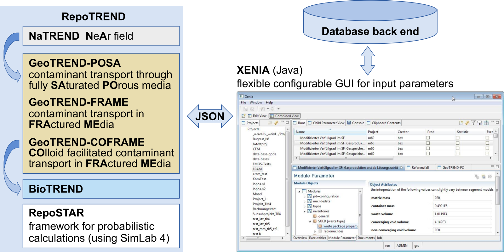Check Prod box for Modifizierter Verfüllgrad im SF row
Screen dimensions: 504x252
coord(428,138)
